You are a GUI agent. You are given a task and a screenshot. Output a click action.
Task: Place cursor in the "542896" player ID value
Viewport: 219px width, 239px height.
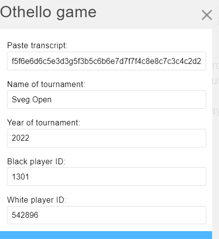[25, 215]
